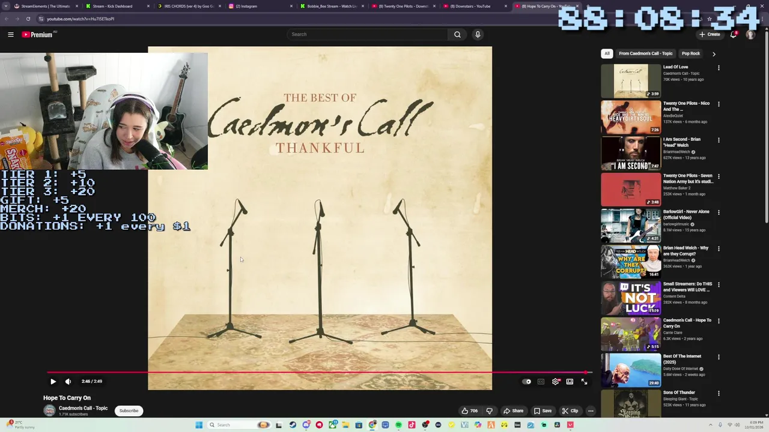The width and height of the screenshot is (769, 432).
Task: Open the account avatar menu
Action: [x=750, y=34]
